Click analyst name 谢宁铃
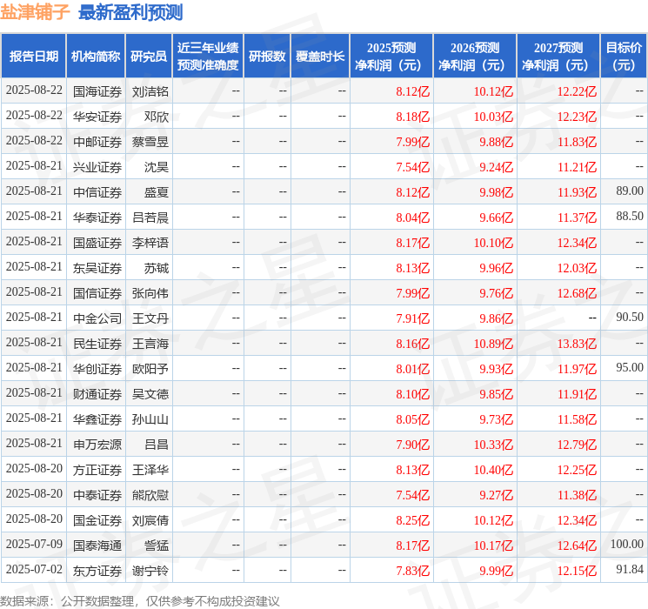The image size is (648, 609). pos(150,570)
